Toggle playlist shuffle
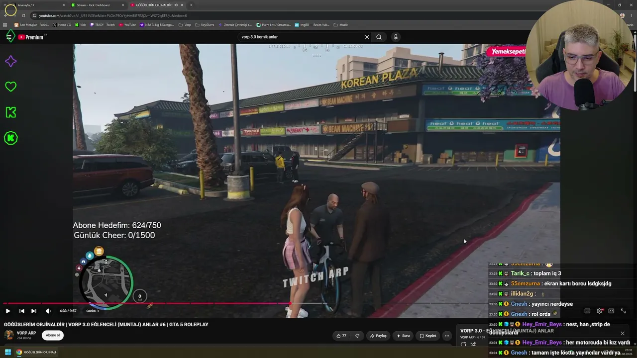Image resolution: width=637 pixels, height=358 pixels. 473,344
